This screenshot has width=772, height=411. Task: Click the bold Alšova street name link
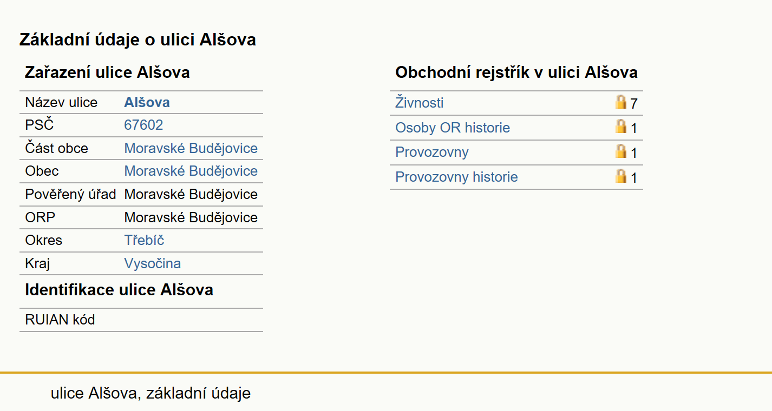(147, 102)
